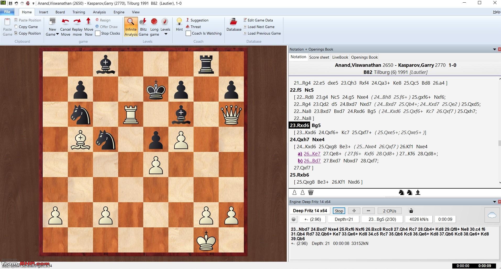
Task: Close the Notation + Openings Book pane
Action: tap(499, 49)
